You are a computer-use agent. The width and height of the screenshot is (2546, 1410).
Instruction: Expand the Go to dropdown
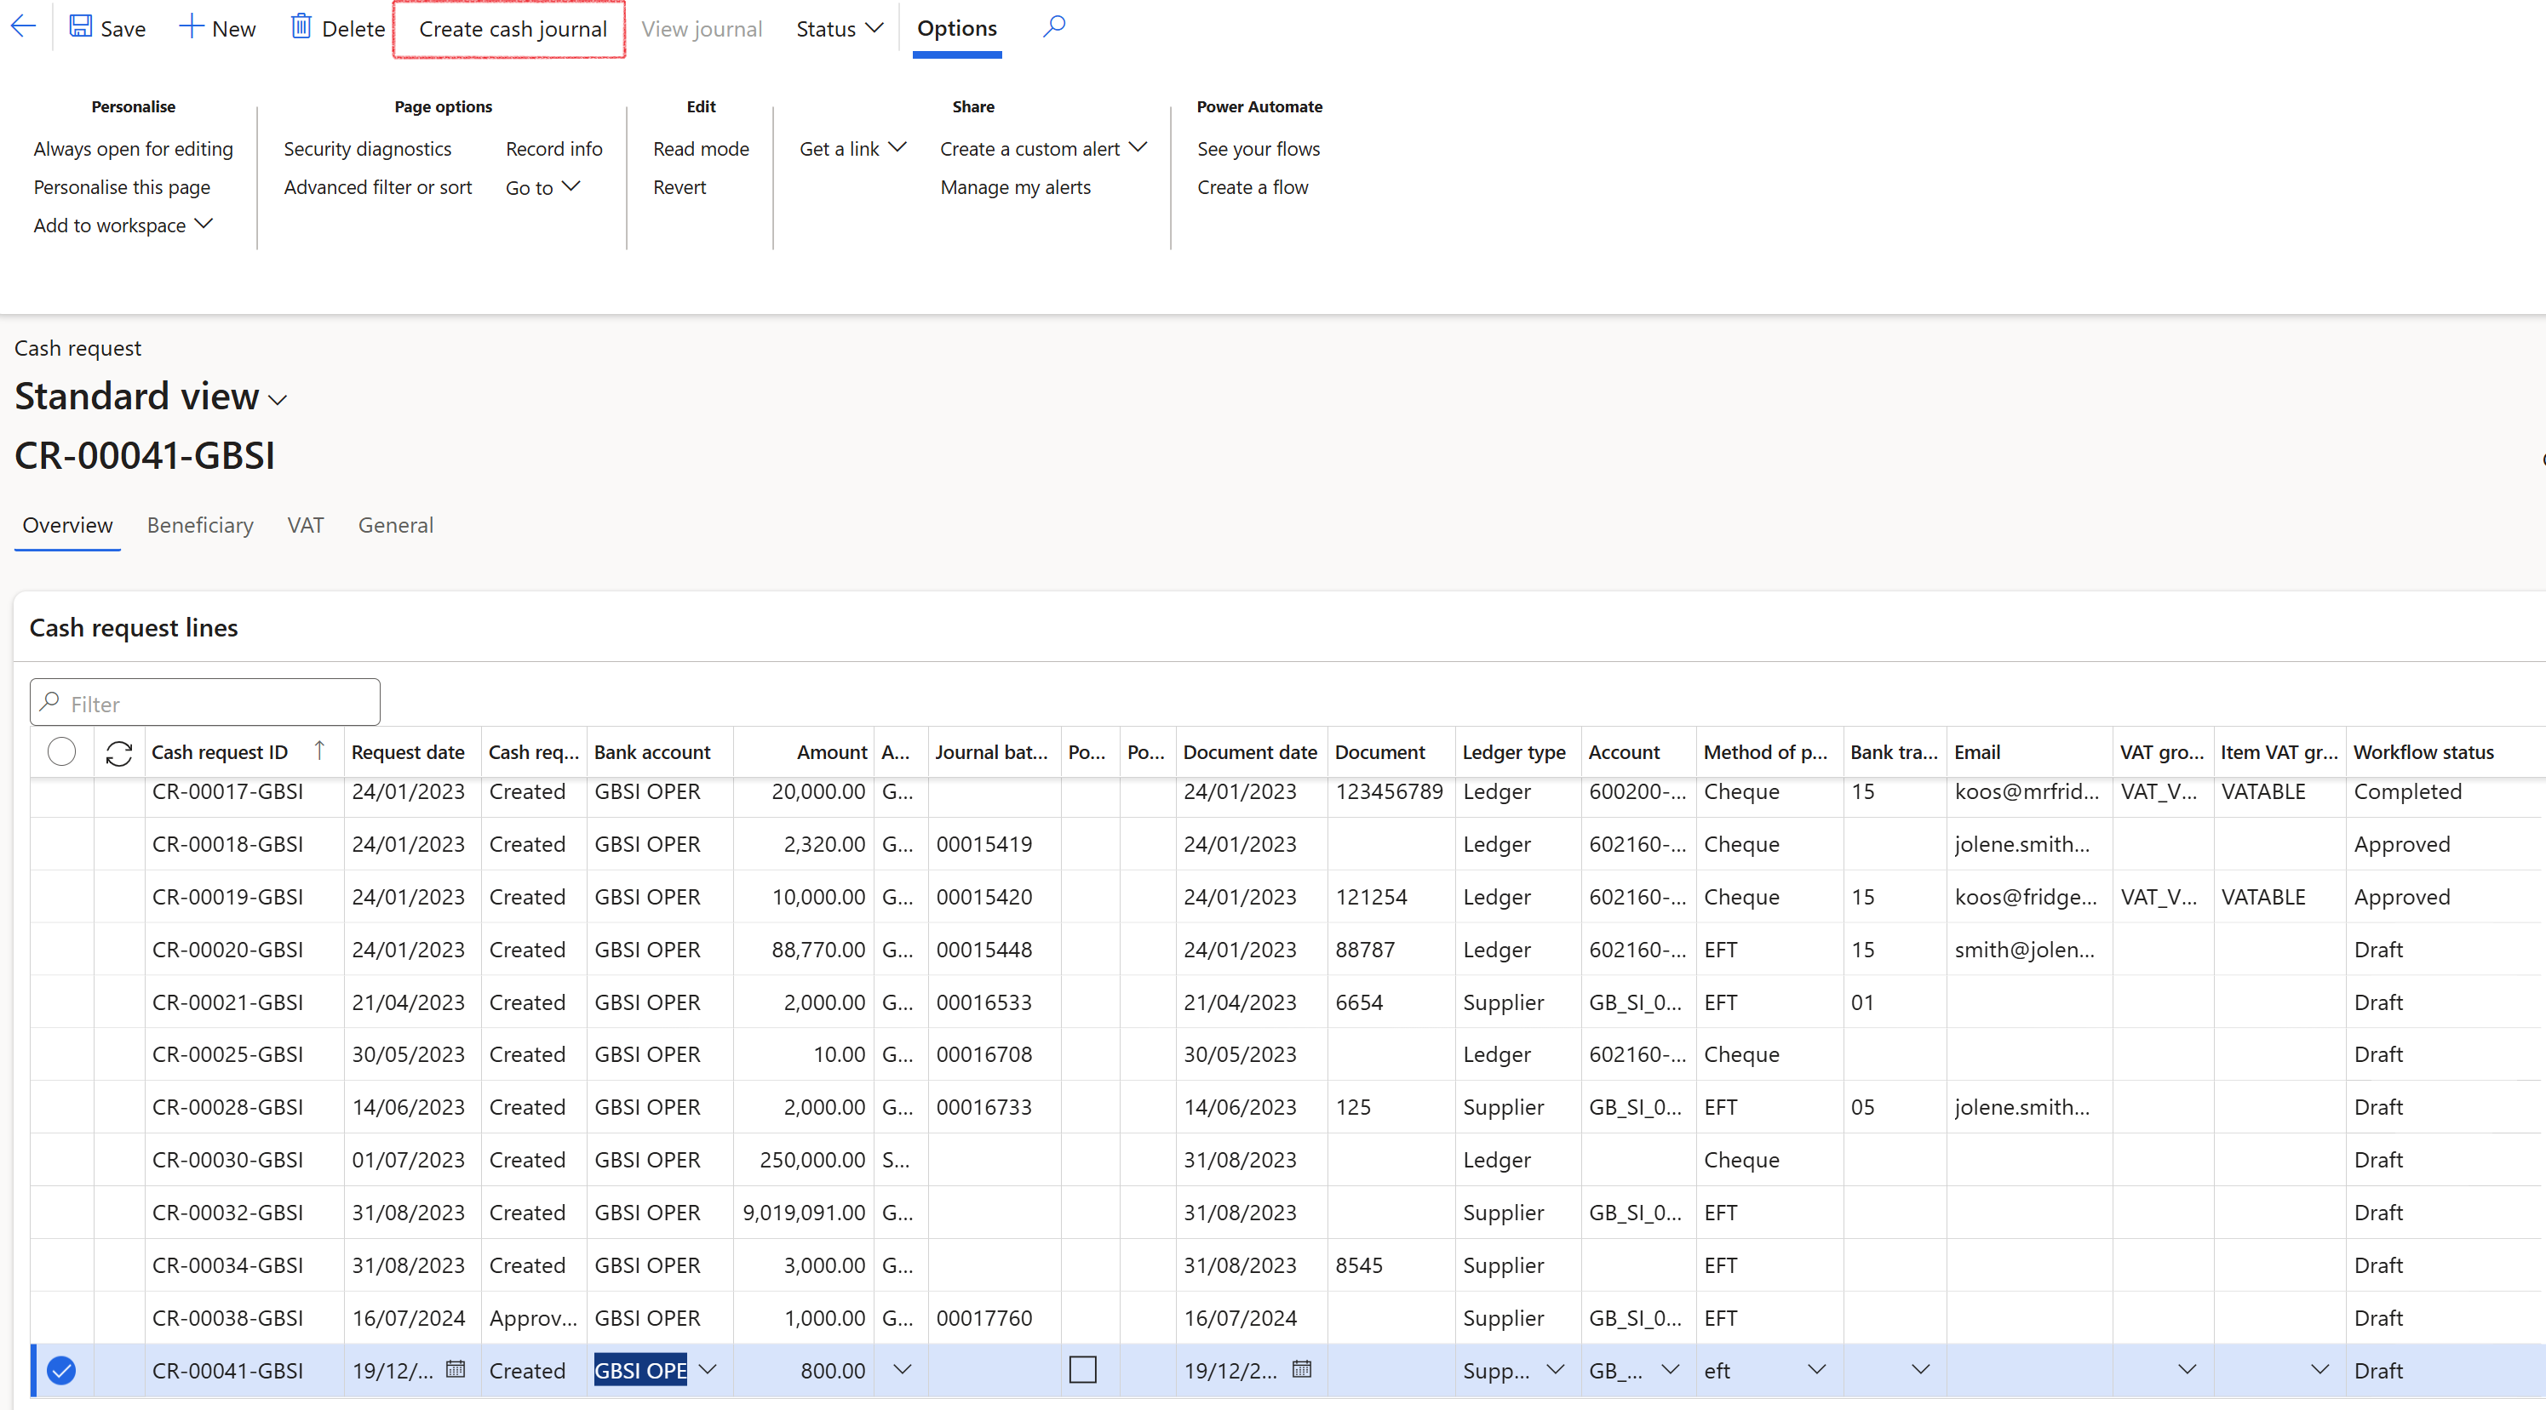[542, 186]
